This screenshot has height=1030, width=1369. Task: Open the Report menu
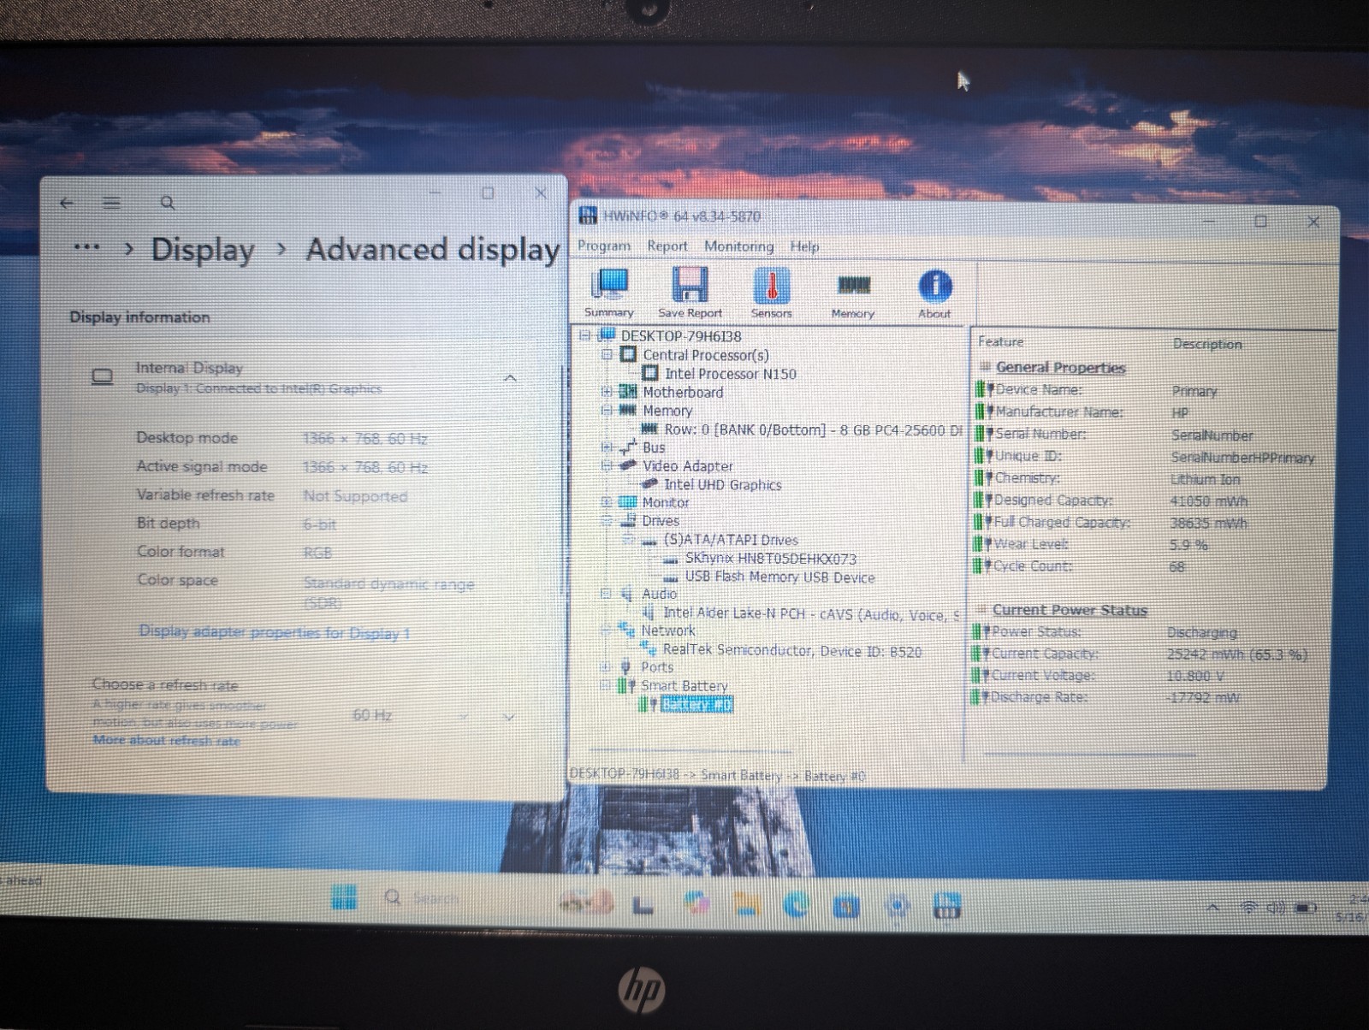[667, 246]
